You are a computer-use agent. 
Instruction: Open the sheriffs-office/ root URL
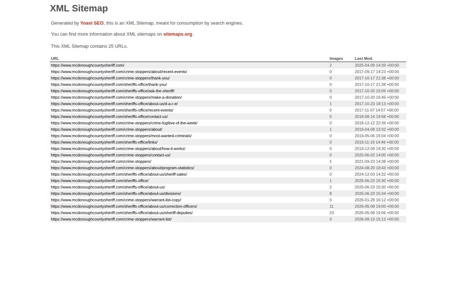[x=100, y=181]
